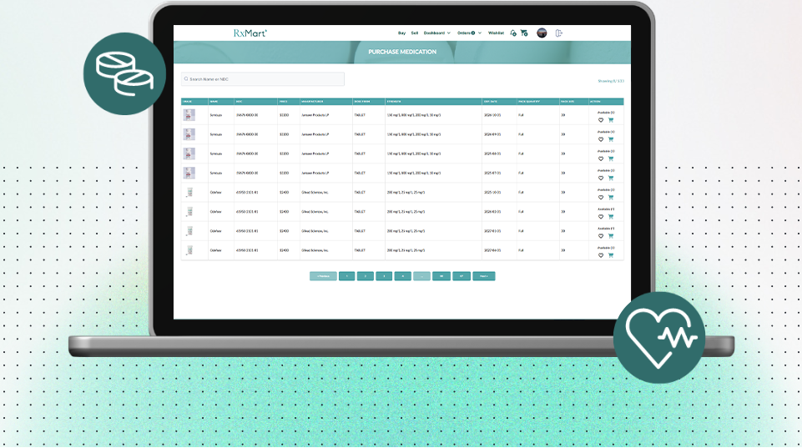
Task: Go to the Wishlist page link
Action: pos(496,33)
